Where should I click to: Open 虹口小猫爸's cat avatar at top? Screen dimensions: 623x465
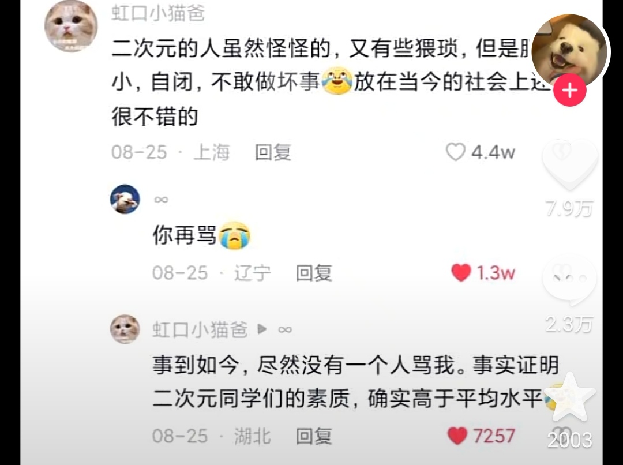pyautogui.click(x=71, y=26)
